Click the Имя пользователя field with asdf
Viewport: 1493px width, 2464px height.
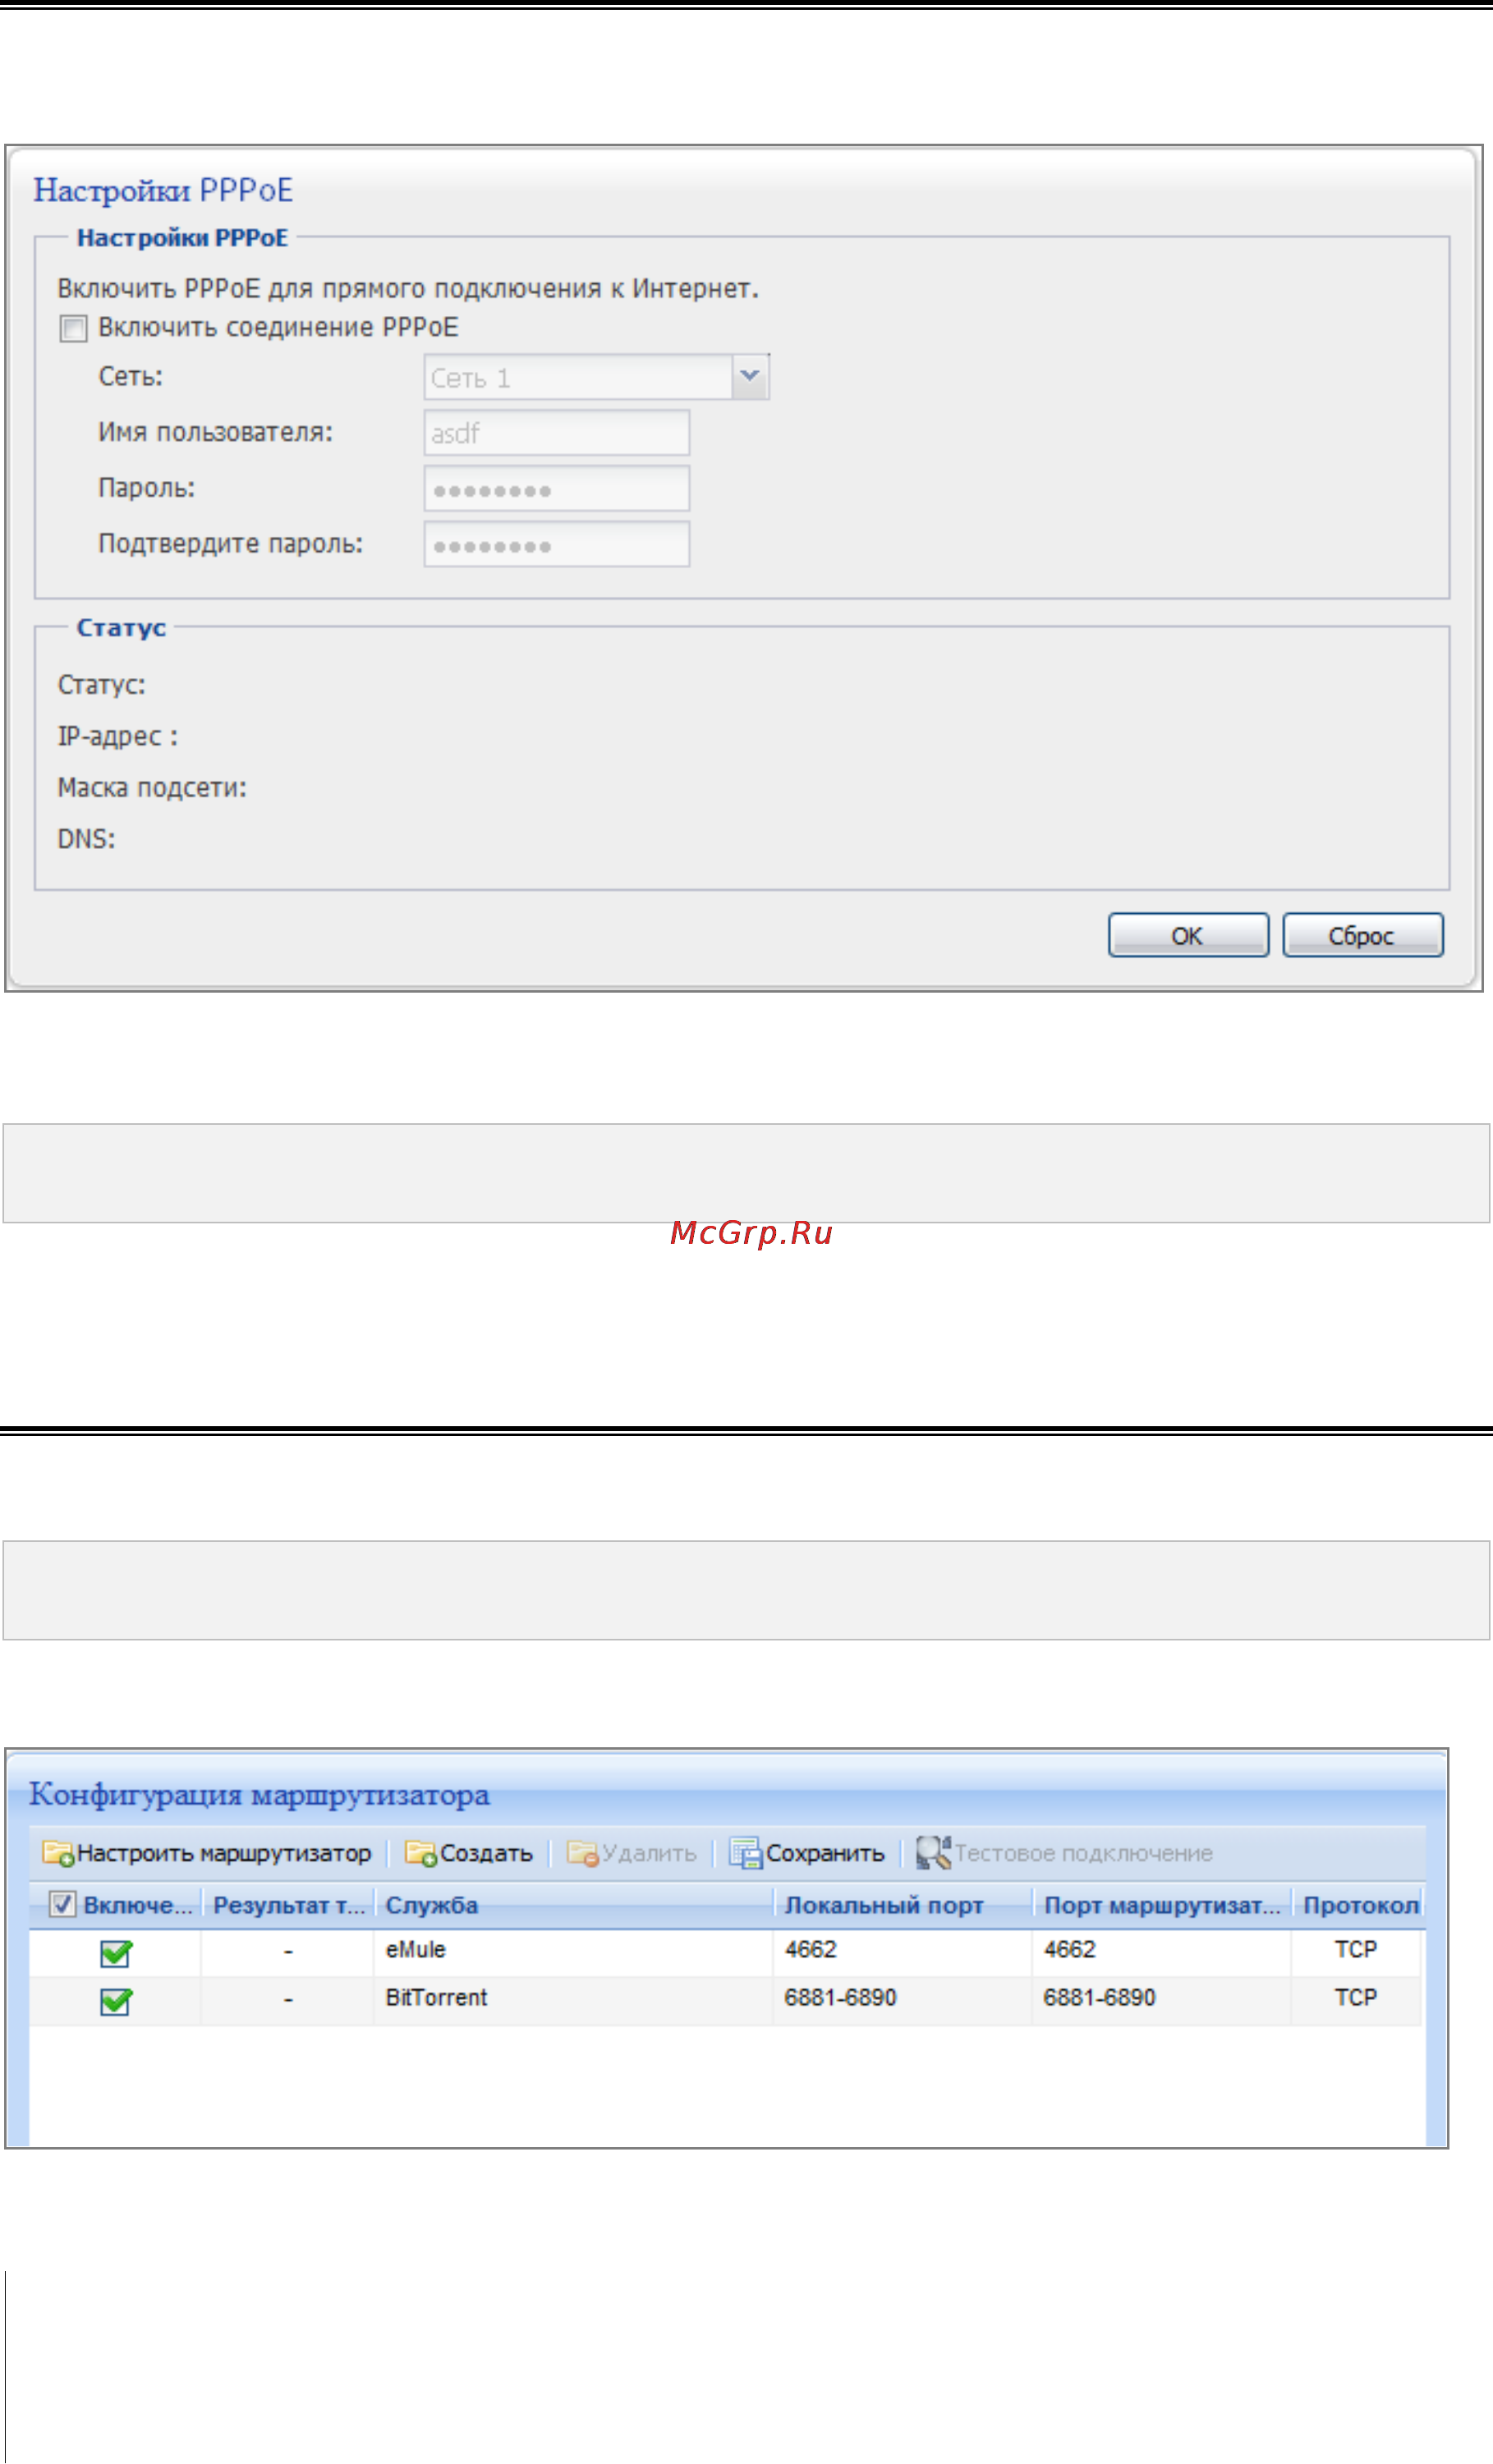tap(556, 433)
